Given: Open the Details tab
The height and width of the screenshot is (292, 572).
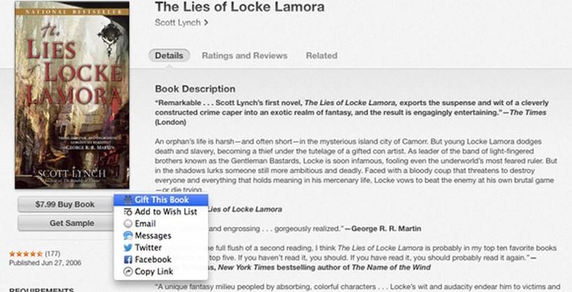Looking at the screenshot, I should pyautogui.click(x=169, y=56).
